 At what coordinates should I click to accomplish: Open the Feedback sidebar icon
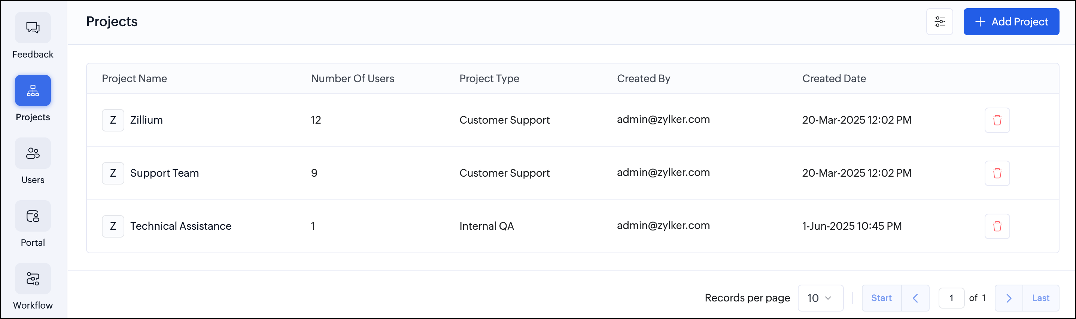(33, 28)
